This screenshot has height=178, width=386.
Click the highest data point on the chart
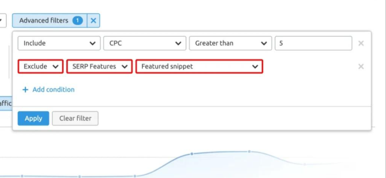(249, 151)
